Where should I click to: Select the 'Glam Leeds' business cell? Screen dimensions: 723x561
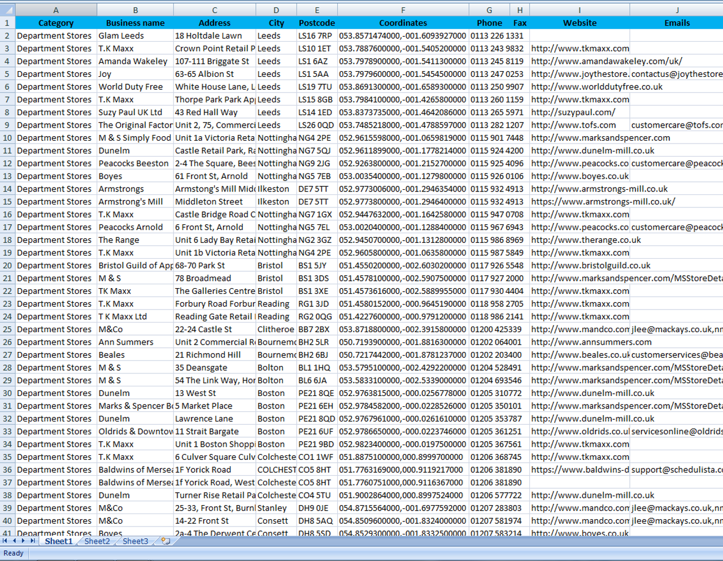[x=135, y=36]
